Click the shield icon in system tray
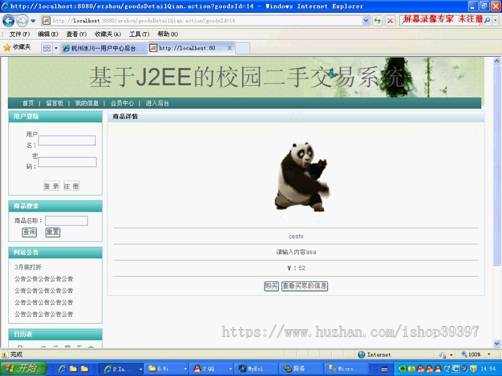The image size is (502, 376). (x=473, y=369)
